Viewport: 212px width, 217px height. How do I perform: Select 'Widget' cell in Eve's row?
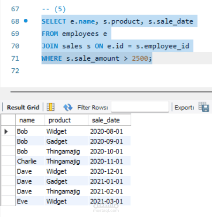point(66,201)
